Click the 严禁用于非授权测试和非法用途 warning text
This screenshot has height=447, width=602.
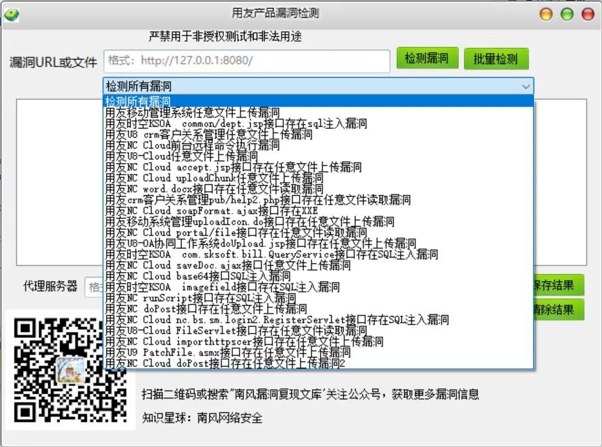(x=225, y=37)
